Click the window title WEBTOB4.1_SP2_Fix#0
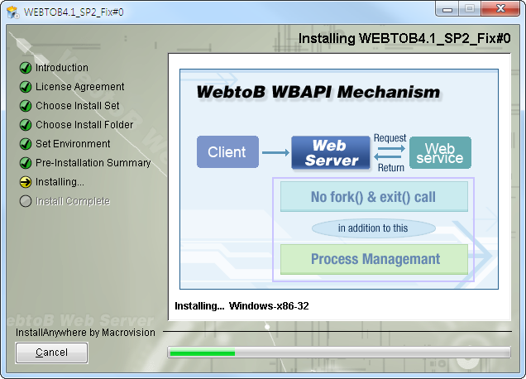This screenshot has height=379, width=526. click(74, 12)
